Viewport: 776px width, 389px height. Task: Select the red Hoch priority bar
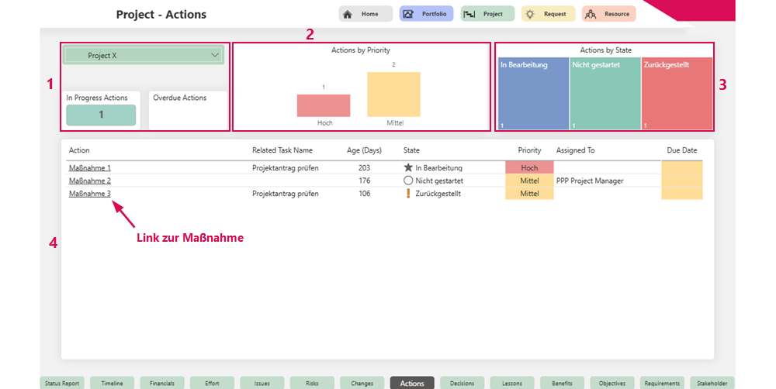click(323, 105)
